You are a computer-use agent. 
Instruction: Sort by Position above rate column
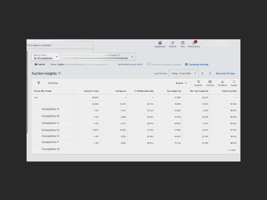click(x=144, y=91)
